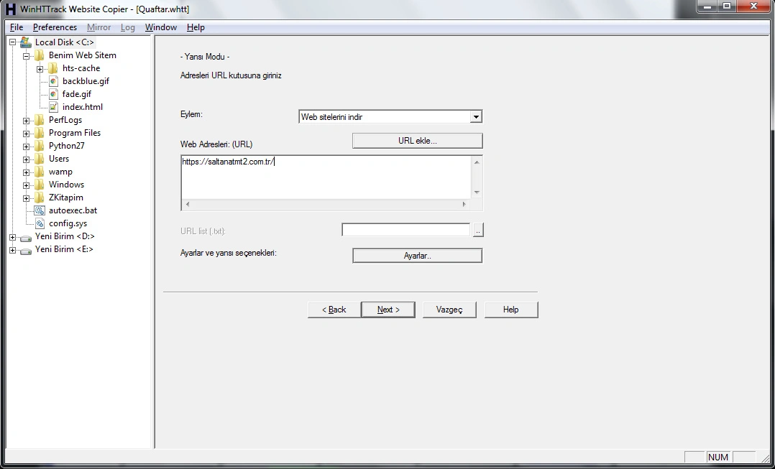
Task: Click the Help button beside Vazgeç
Action: [x=511, y=310]
